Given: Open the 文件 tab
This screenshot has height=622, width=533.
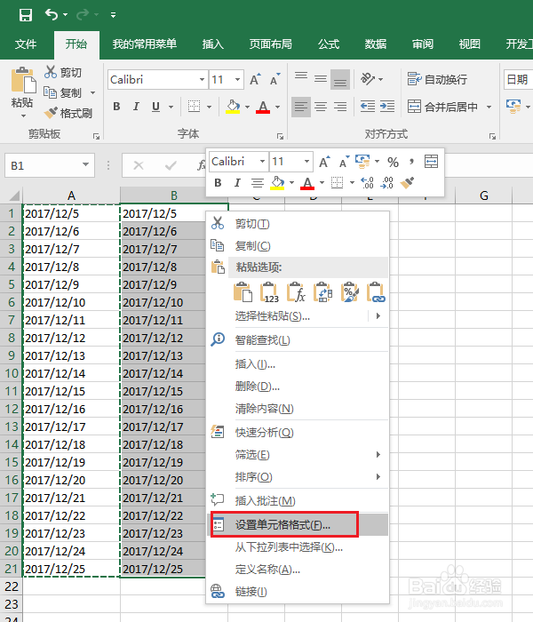Looking at the screenshot, I should (x=26, y=44).
